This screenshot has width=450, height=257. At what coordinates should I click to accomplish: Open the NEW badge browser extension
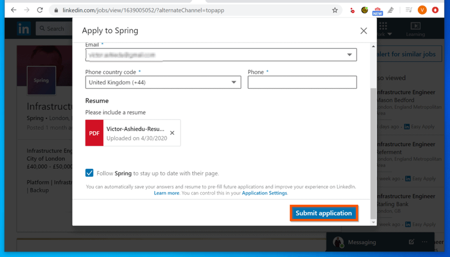[x=377, y=11]
